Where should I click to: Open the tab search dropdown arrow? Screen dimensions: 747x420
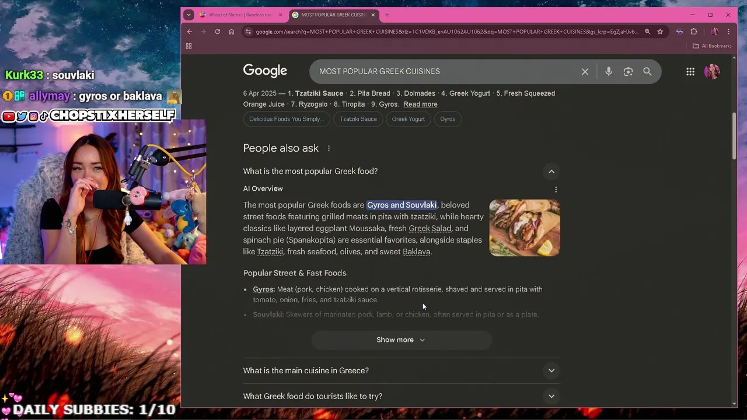[188, 15]
